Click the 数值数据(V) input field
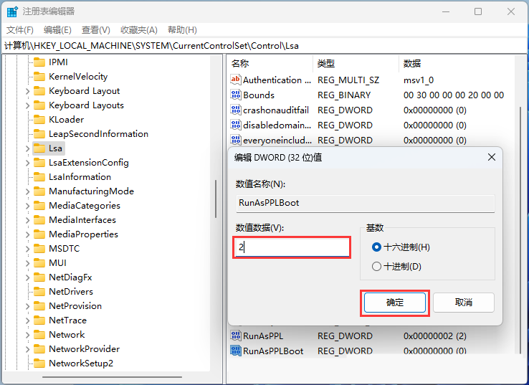The image size is (529, 385). tap(292, 247)
